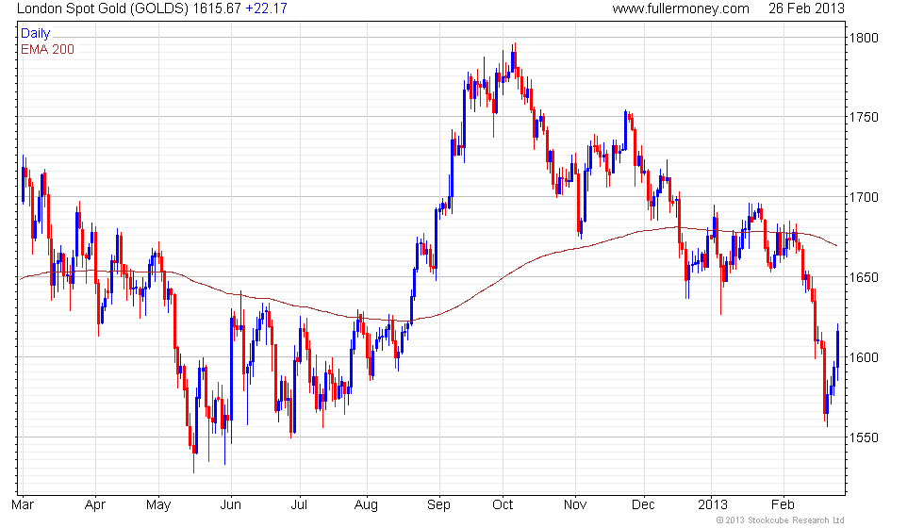Click the 'May' month axis label
Screen dimensions: 924x528
158,505
